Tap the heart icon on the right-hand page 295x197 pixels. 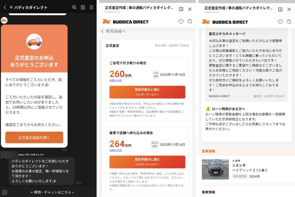point(280,21)
